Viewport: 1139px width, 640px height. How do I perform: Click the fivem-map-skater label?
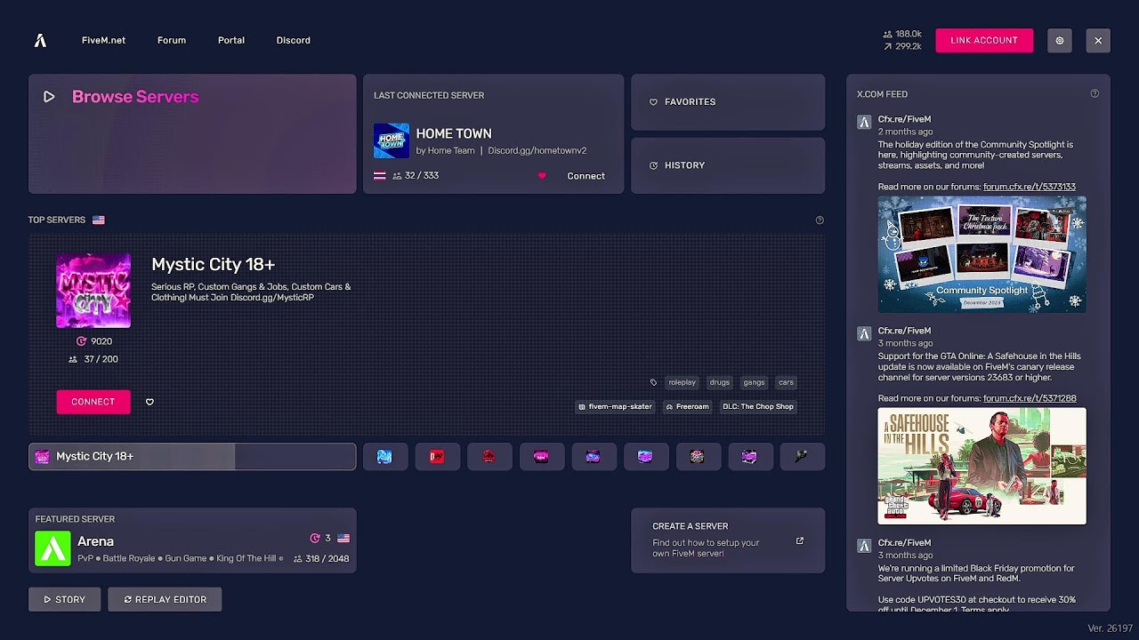616,406
